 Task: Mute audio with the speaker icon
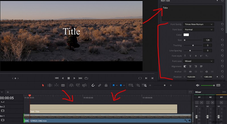click(x=197, y=85)
